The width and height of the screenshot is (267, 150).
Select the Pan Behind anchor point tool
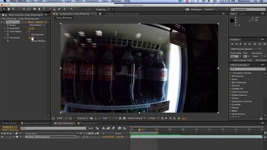pyautogui.click(x=29, y=9)
